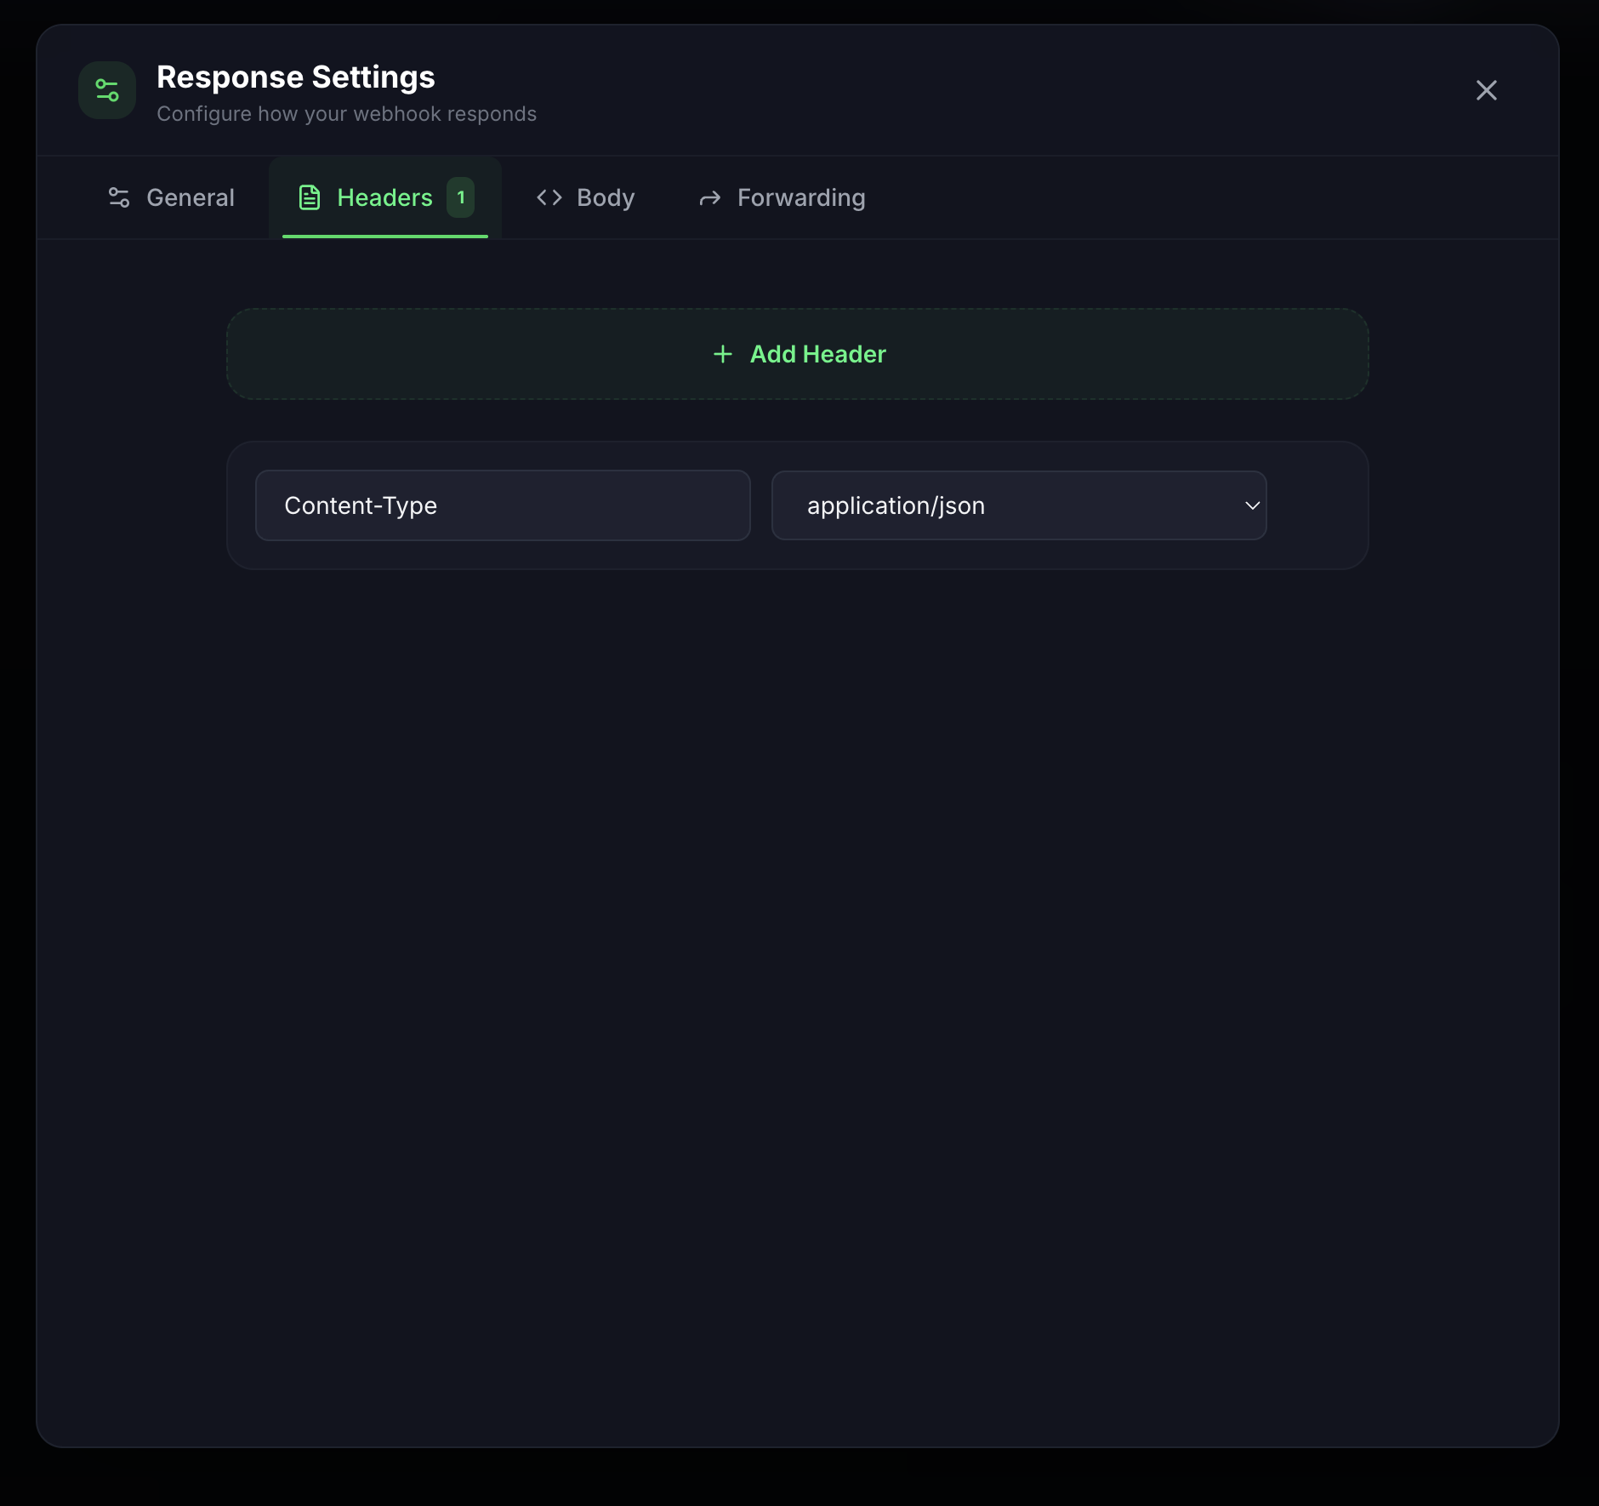Click the plus icon in Add Header
Image resolution: width=1599 pixels, height=1506 pixels.
(x=723, y=354)
